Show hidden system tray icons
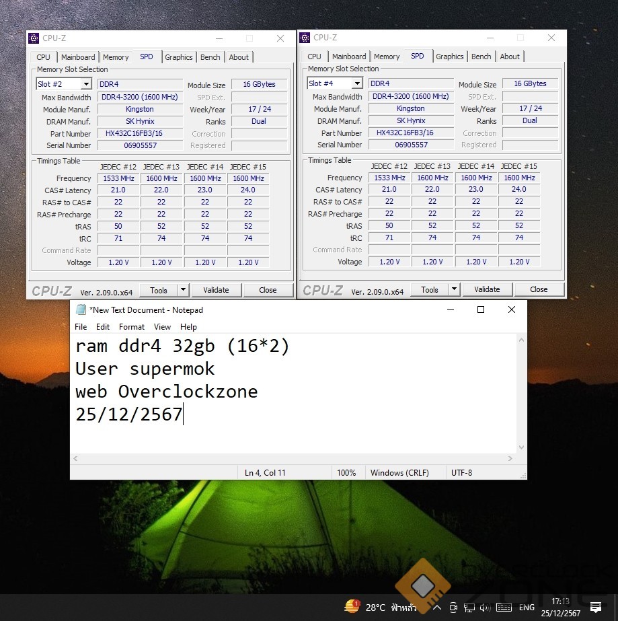The image size is (618, 621). [437, 608]
